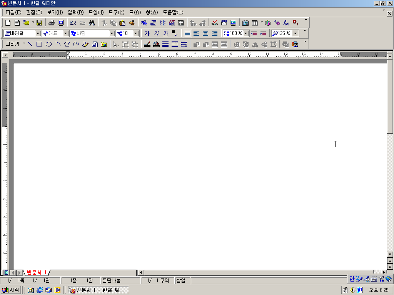Click the vertical scrollbar down arrow
Image resolution: width=394 pixels, height=295 pixels.
(390, 254)
